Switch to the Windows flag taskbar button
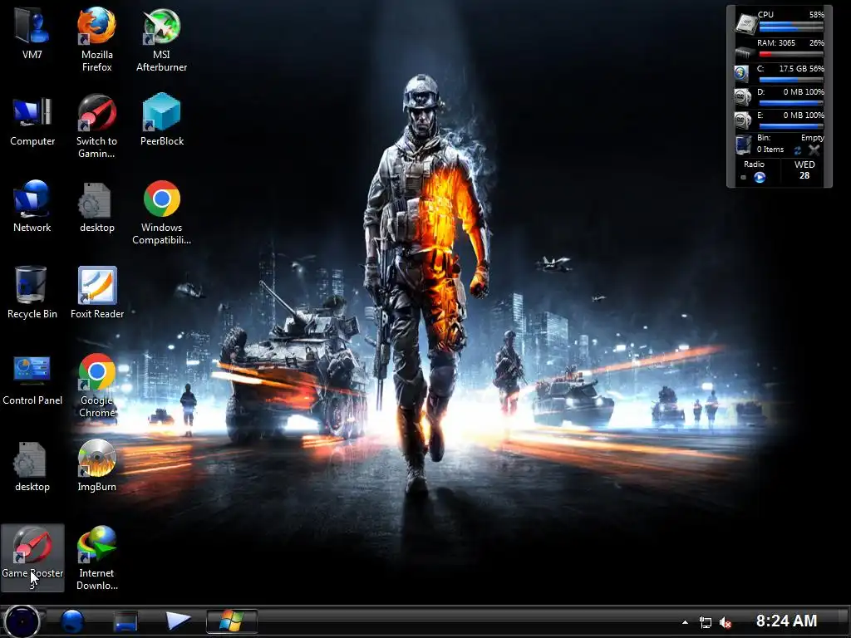Image resolution: width=851 pixels, height=638 pixels. point(232,621)
